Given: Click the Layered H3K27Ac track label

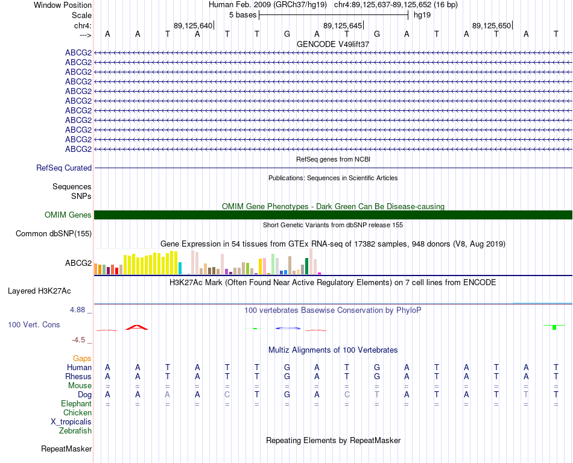Looking at the screenshot, I should point(39,291).
